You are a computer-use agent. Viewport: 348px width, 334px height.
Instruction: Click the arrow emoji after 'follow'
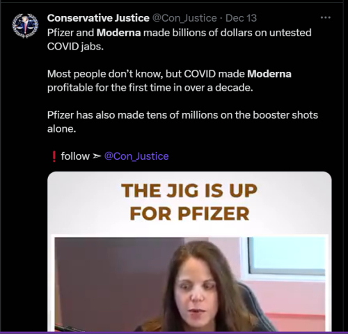pyautogui.click(x=97, y=156)
